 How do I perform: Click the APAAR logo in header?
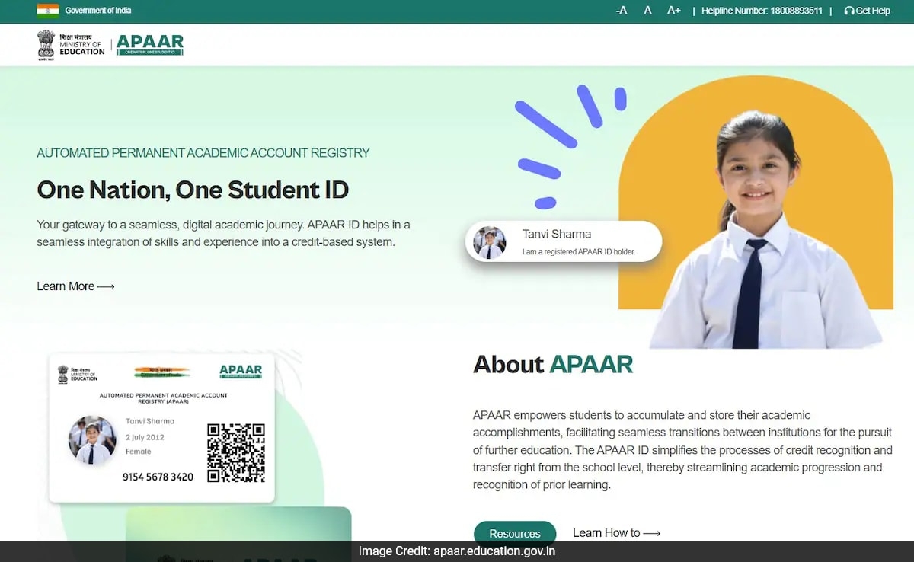click(x=150, y=45)
